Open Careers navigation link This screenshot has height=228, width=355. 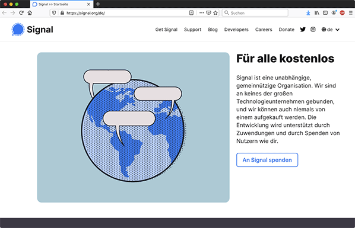click(x=264, y=30)
